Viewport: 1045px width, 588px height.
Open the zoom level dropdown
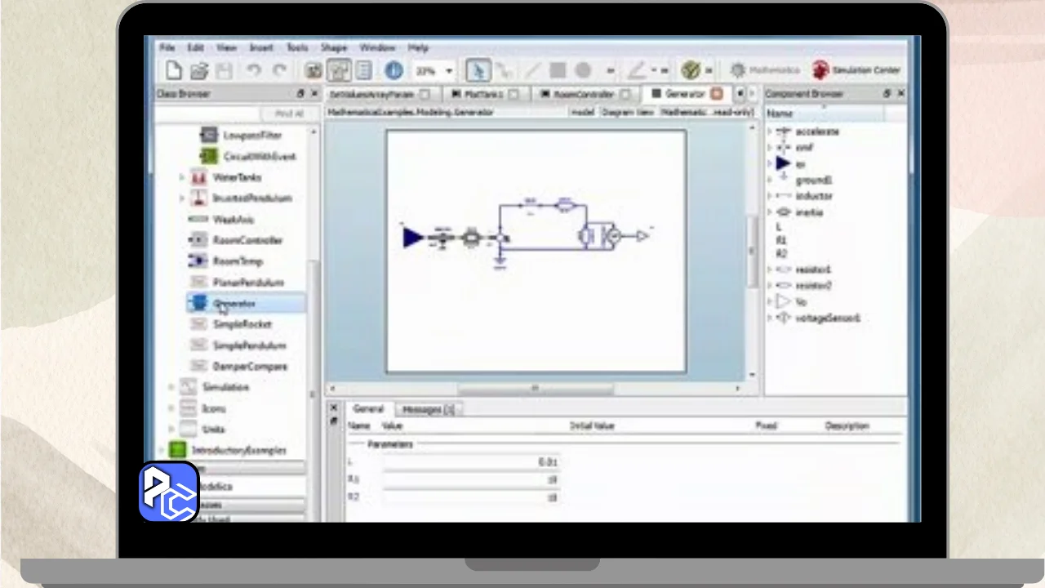click(448, 71)
